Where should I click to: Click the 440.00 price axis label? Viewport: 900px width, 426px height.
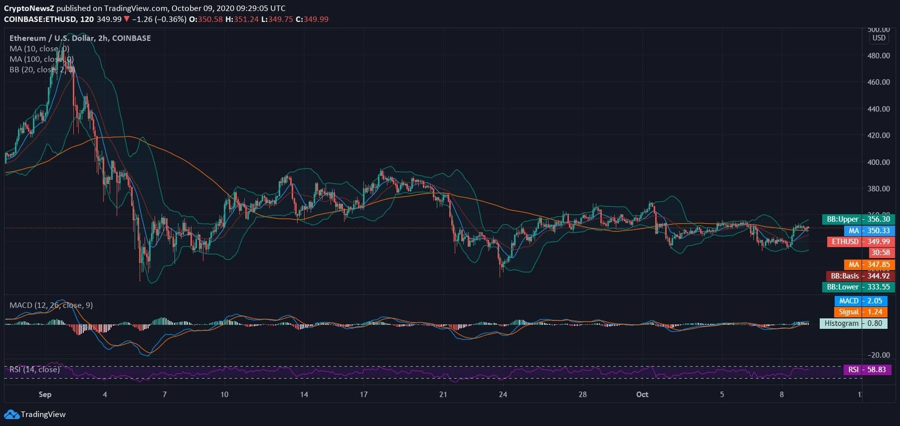879,109
